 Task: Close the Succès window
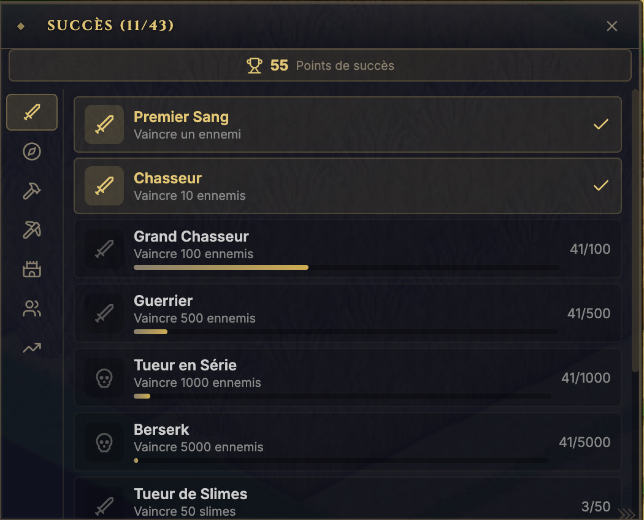click(x=611, y=26)
